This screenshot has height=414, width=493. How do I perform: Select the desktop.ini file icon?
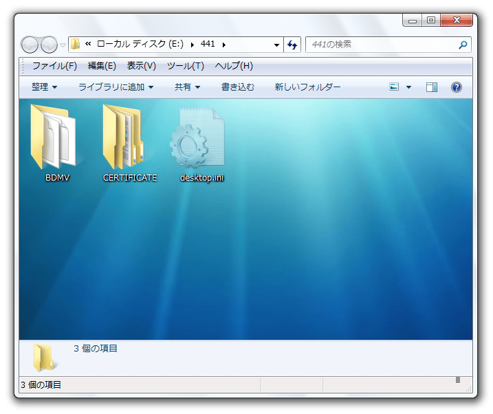point(197,138)
